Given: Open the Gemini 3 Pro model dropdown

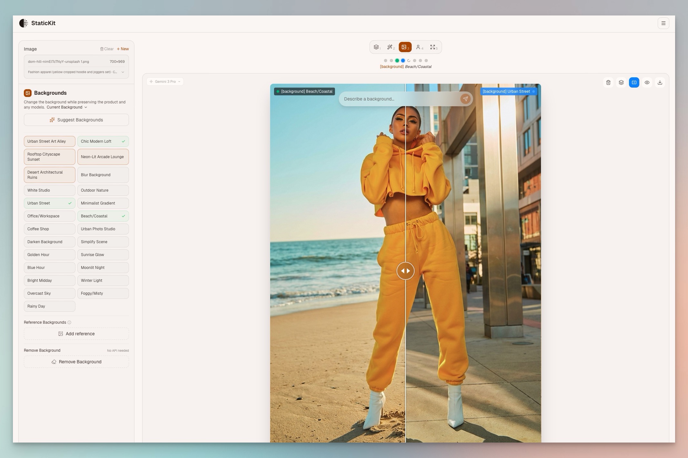Looking at the screenshot, I should pos(165,81).
